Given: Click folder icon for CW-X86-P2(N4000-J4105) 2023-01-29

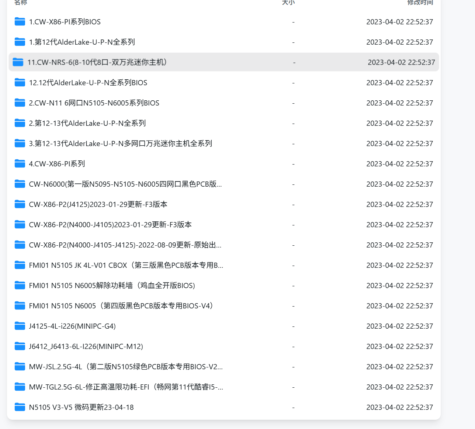Looking at the screenshot, I should click(20, 225).
